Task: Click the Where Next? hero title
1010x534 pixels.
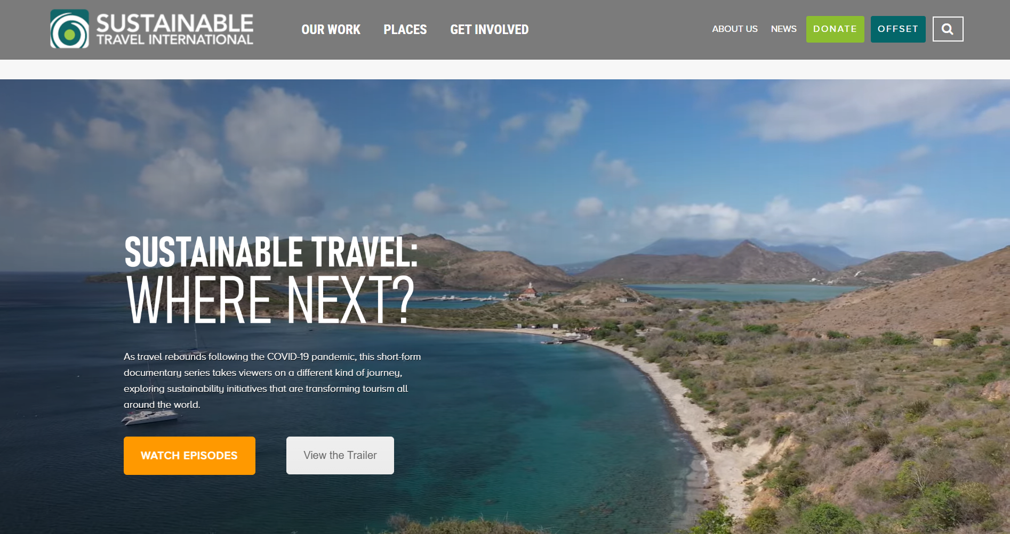Action: pyautogui.click(x=270, y=300)
